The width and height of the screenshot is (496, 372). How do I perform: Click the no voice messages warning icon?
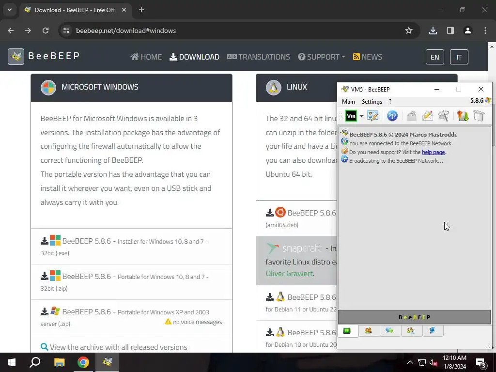pos(168,322)
